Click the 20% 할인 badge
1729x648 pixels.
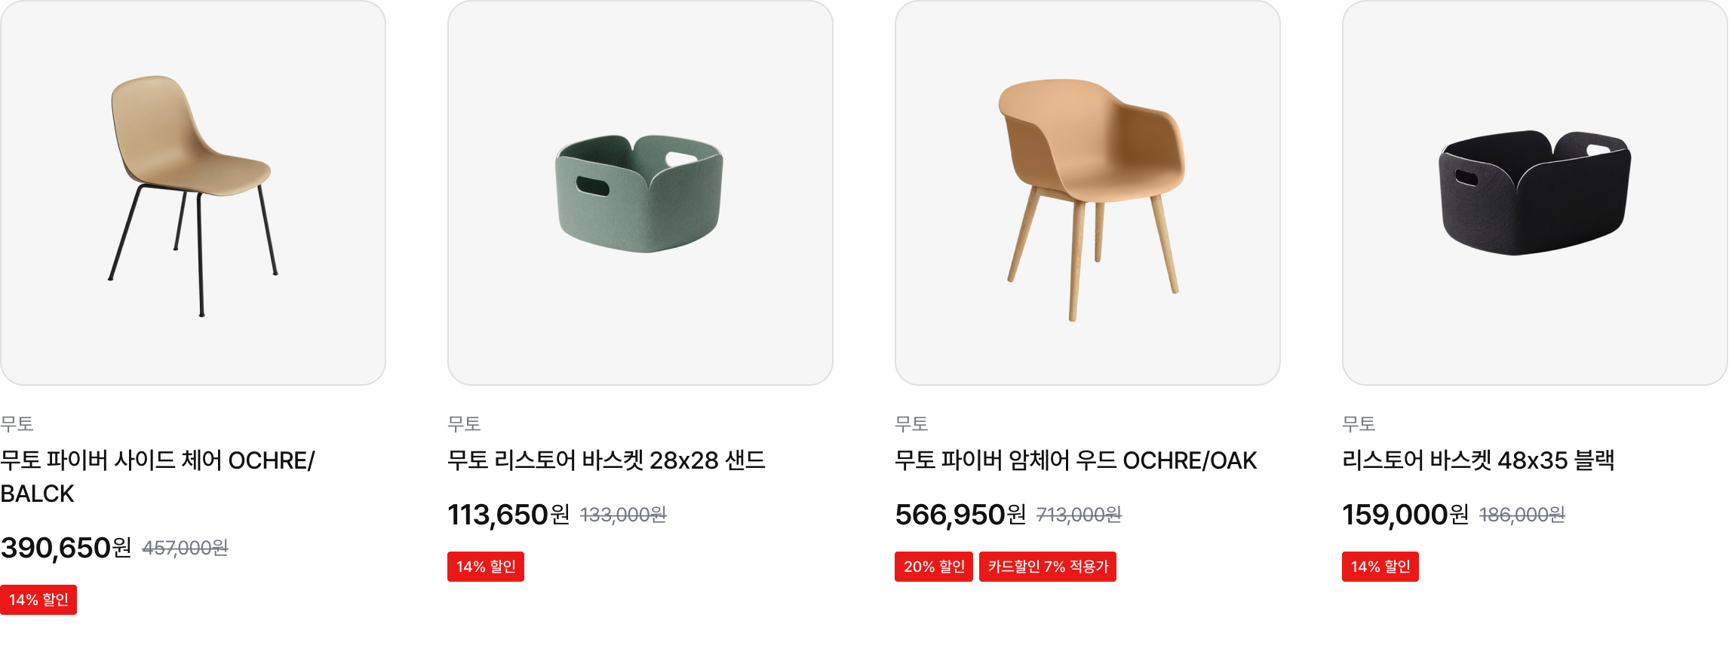pyautogui.click(x=934, y=567)
